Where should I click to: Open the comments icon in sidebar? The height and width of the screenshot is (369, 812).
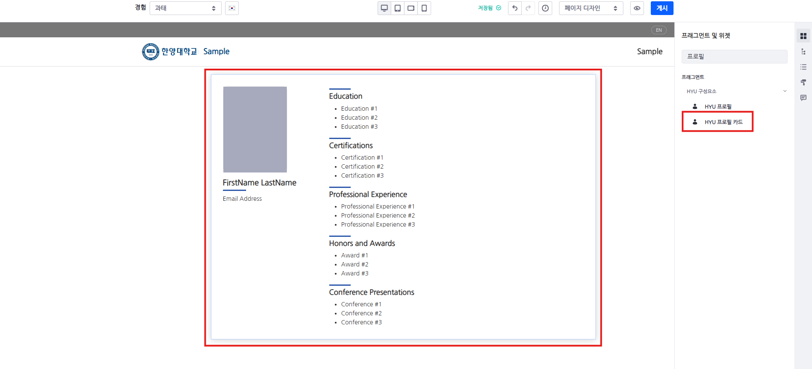(x=803, y=98)
